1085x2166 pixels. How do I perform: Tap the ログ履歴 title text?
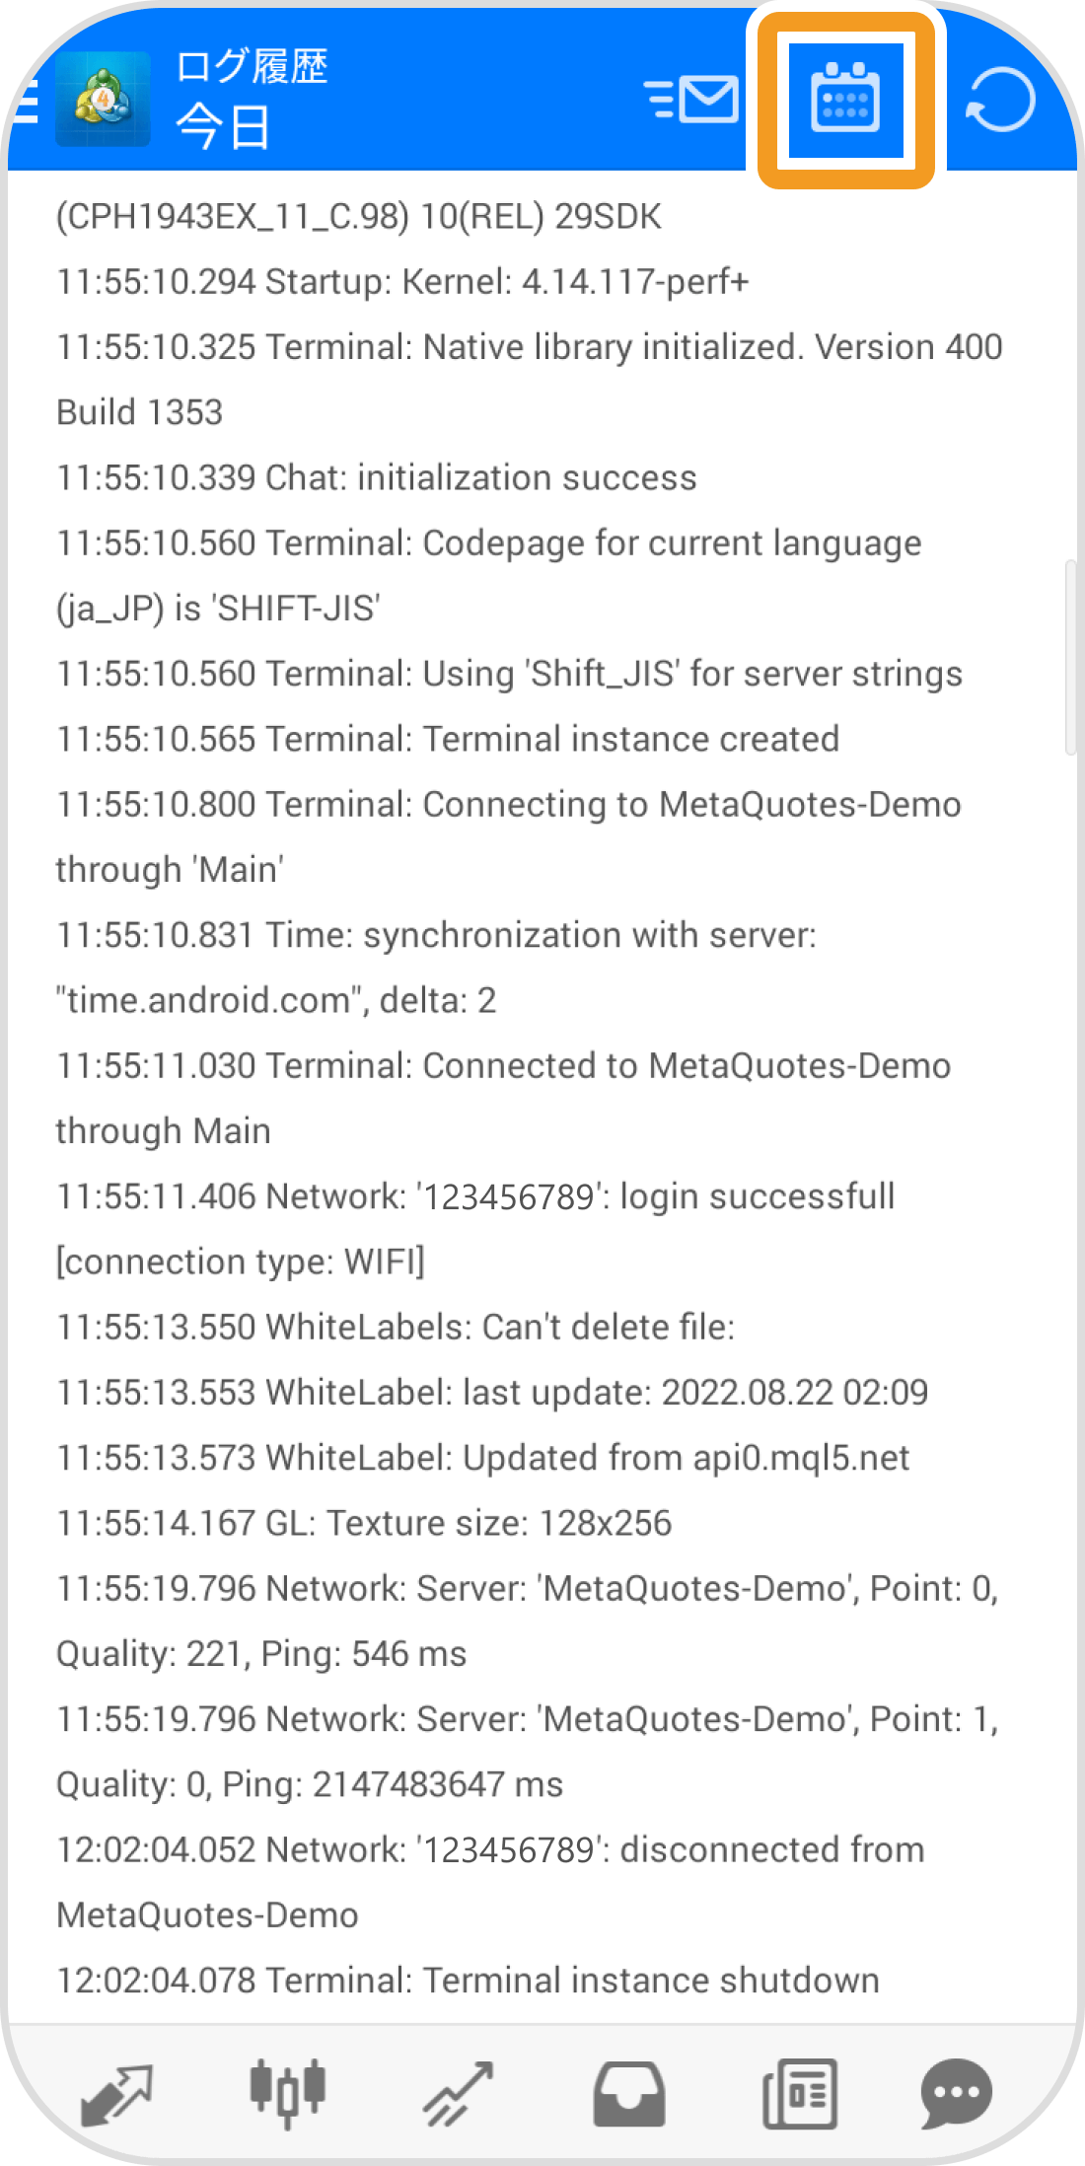252,67
